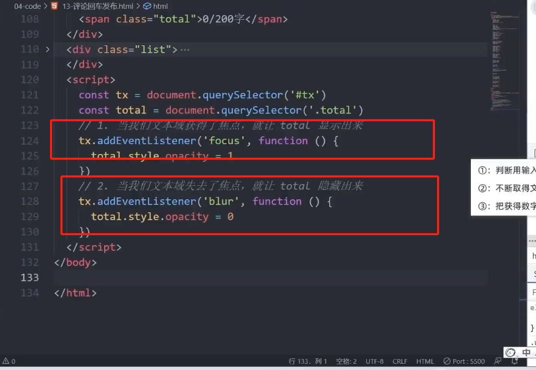Click the cube symbol icon beside html breadcrumb
Viewport: 536px width, 370px height.
pyautogui.click(x=147, y=6)
